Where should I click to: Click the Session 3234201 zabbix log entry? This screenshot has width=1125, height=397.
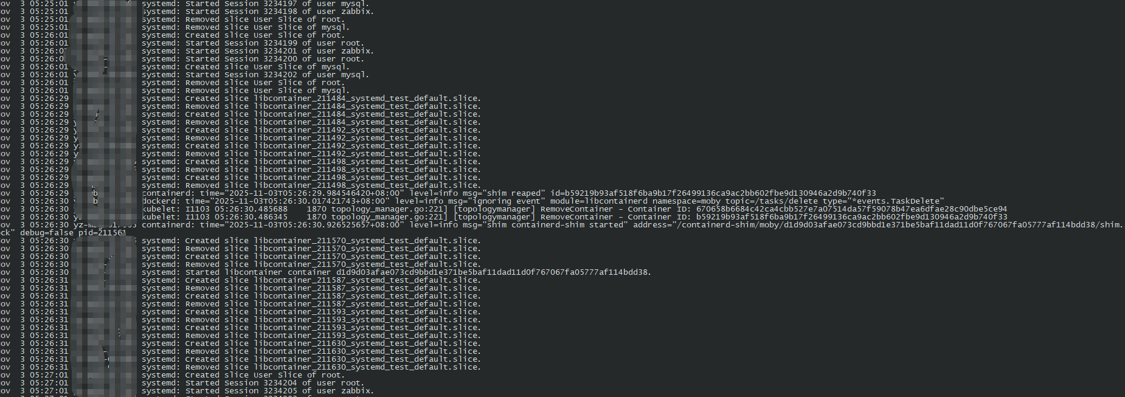[x=258, y=51]
